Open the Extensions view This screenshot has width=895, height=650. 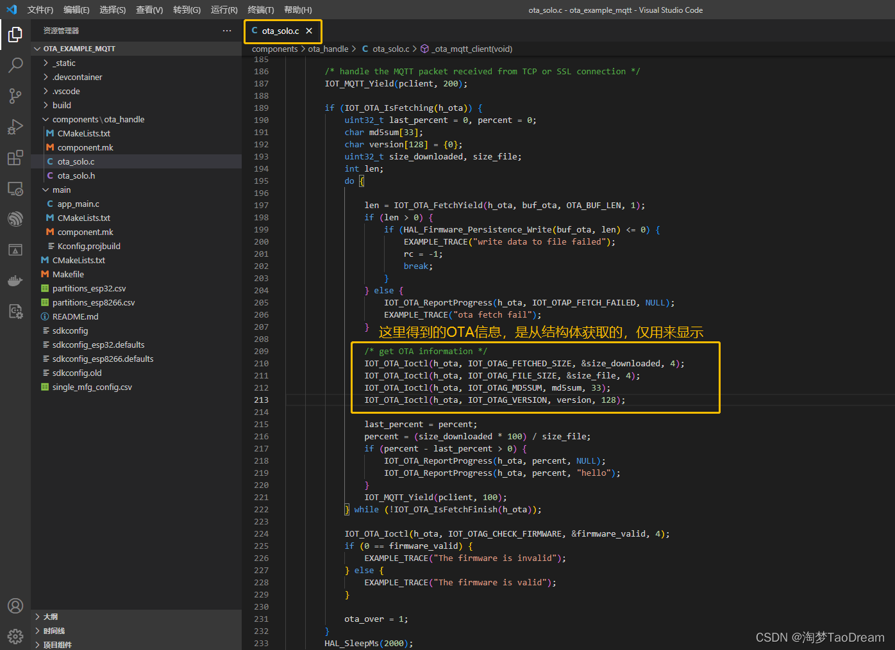coord(15,158)
